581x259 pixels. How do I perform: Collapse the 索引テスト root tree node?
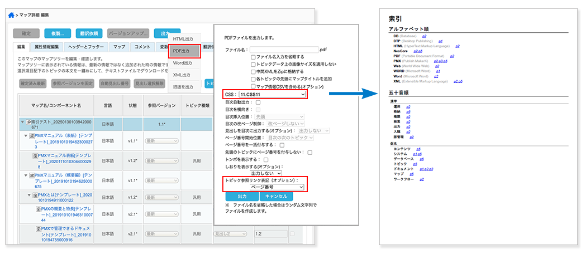pyautogui.click(x=22, y=122)
